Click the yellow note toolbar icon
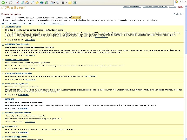Viewport: 187px width, 140px height. (x=70, y=3)
